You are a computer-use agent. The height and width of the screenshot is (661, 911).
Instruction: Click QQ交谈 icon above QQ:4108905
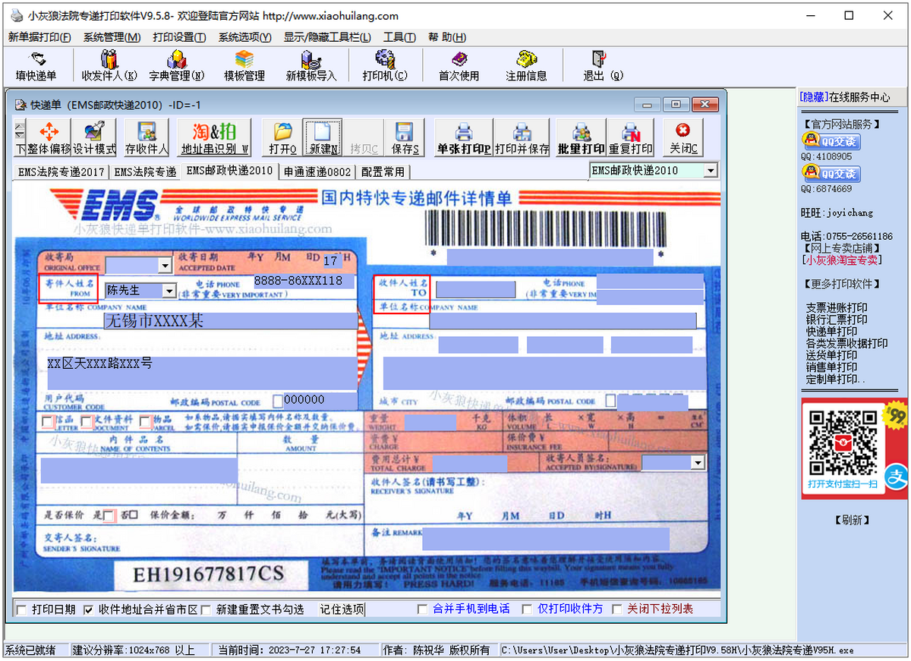[x=831, y=141]
